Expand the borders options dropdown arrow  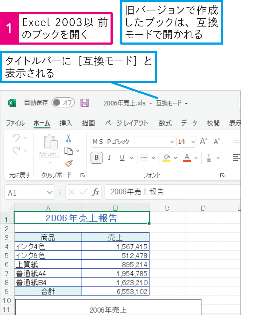[x=154, y=158]
